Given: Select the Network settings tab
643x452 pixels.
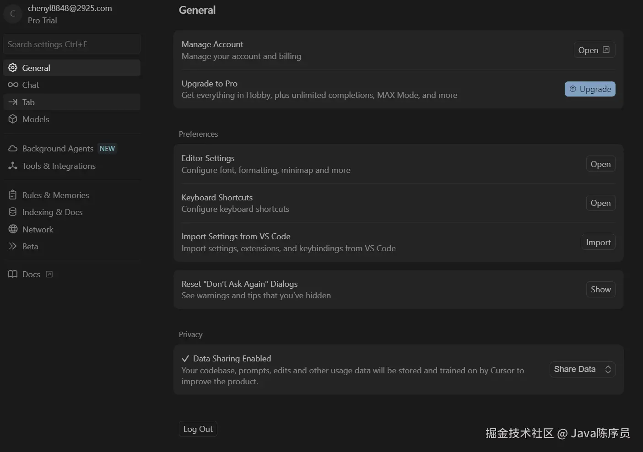Looking at the screenshot, I should [38, 229].
